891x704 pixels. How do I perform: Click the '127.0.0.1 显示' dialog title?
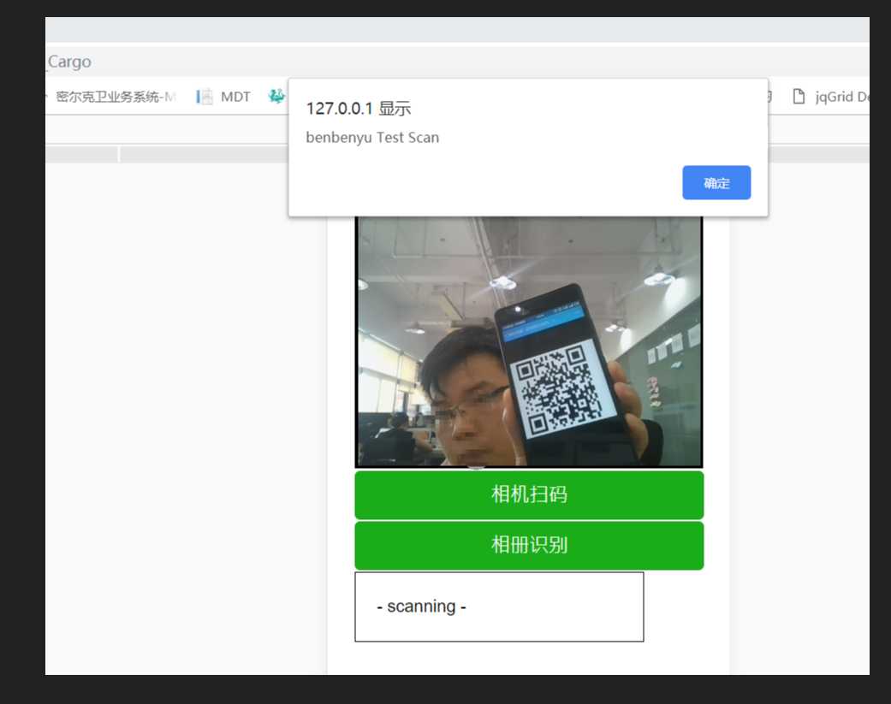tap(358, 109)
